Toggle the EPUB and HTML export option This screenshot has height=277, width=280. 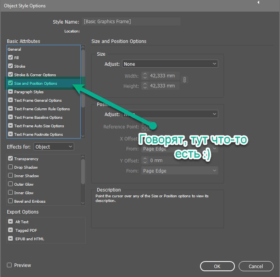coord(10,239)
